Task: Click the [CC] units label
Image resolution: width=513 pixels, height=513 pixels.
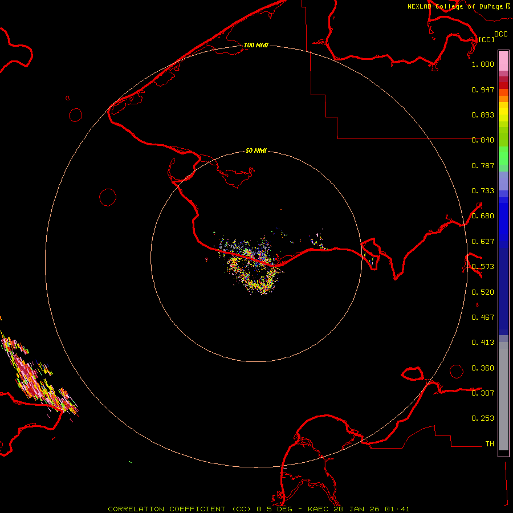Action: click(486, 39)
